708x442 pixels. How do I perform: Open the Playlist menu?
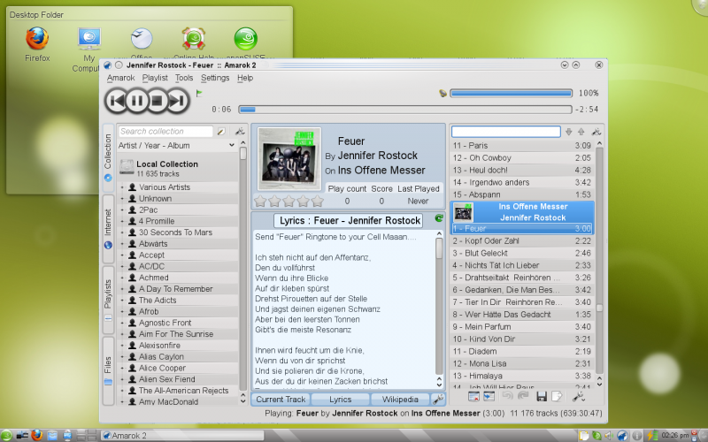[155, 78]
